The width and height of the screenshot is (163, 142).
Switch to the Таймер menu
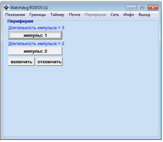coord(57,15)
